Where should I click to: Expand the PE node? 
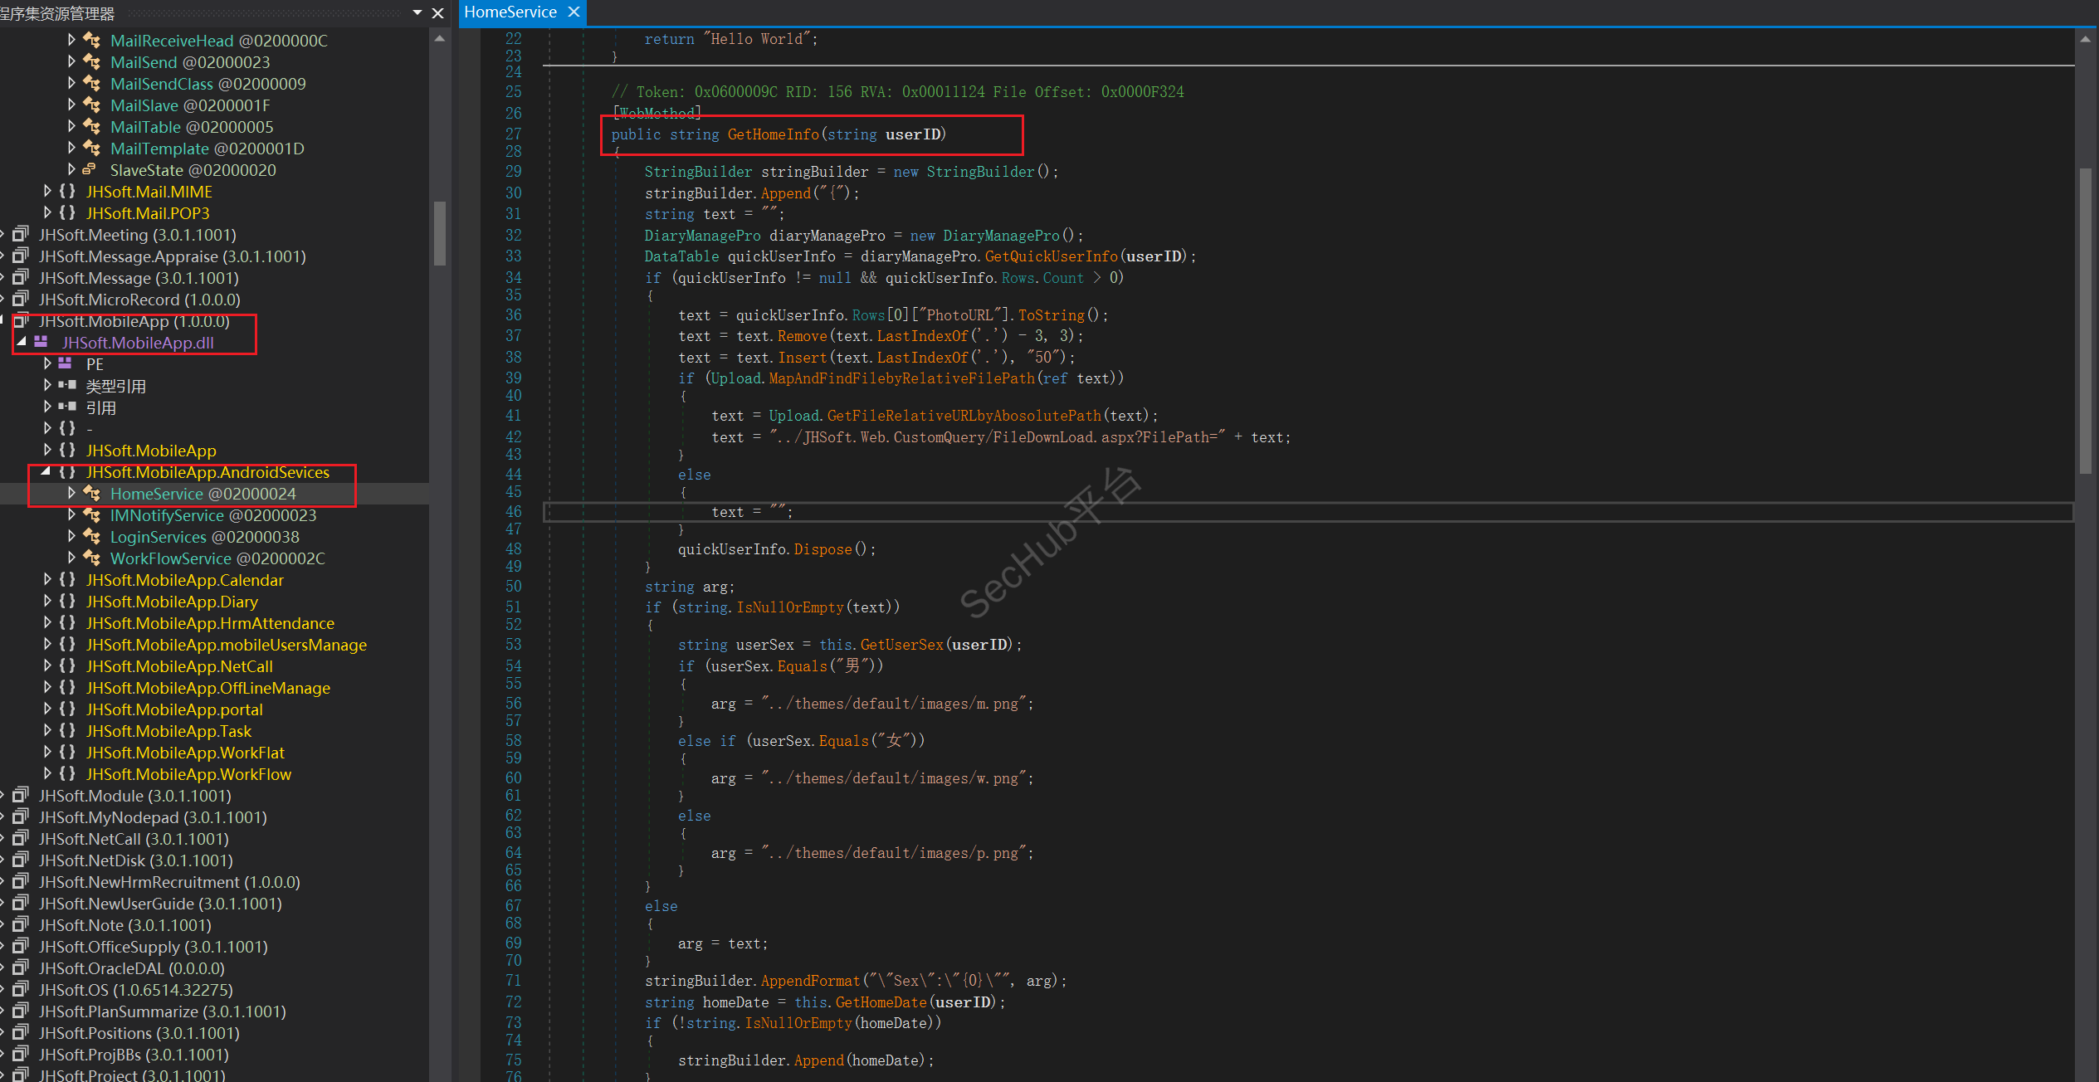pos(47,363)
